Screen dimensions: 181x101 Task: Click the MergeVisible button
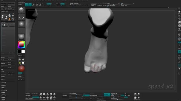(11, 73)
